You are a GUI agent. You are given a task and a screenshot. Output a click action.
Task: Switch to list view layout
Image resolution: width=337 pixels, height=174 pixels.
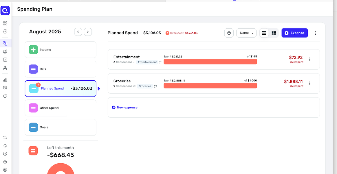[264, 33]
